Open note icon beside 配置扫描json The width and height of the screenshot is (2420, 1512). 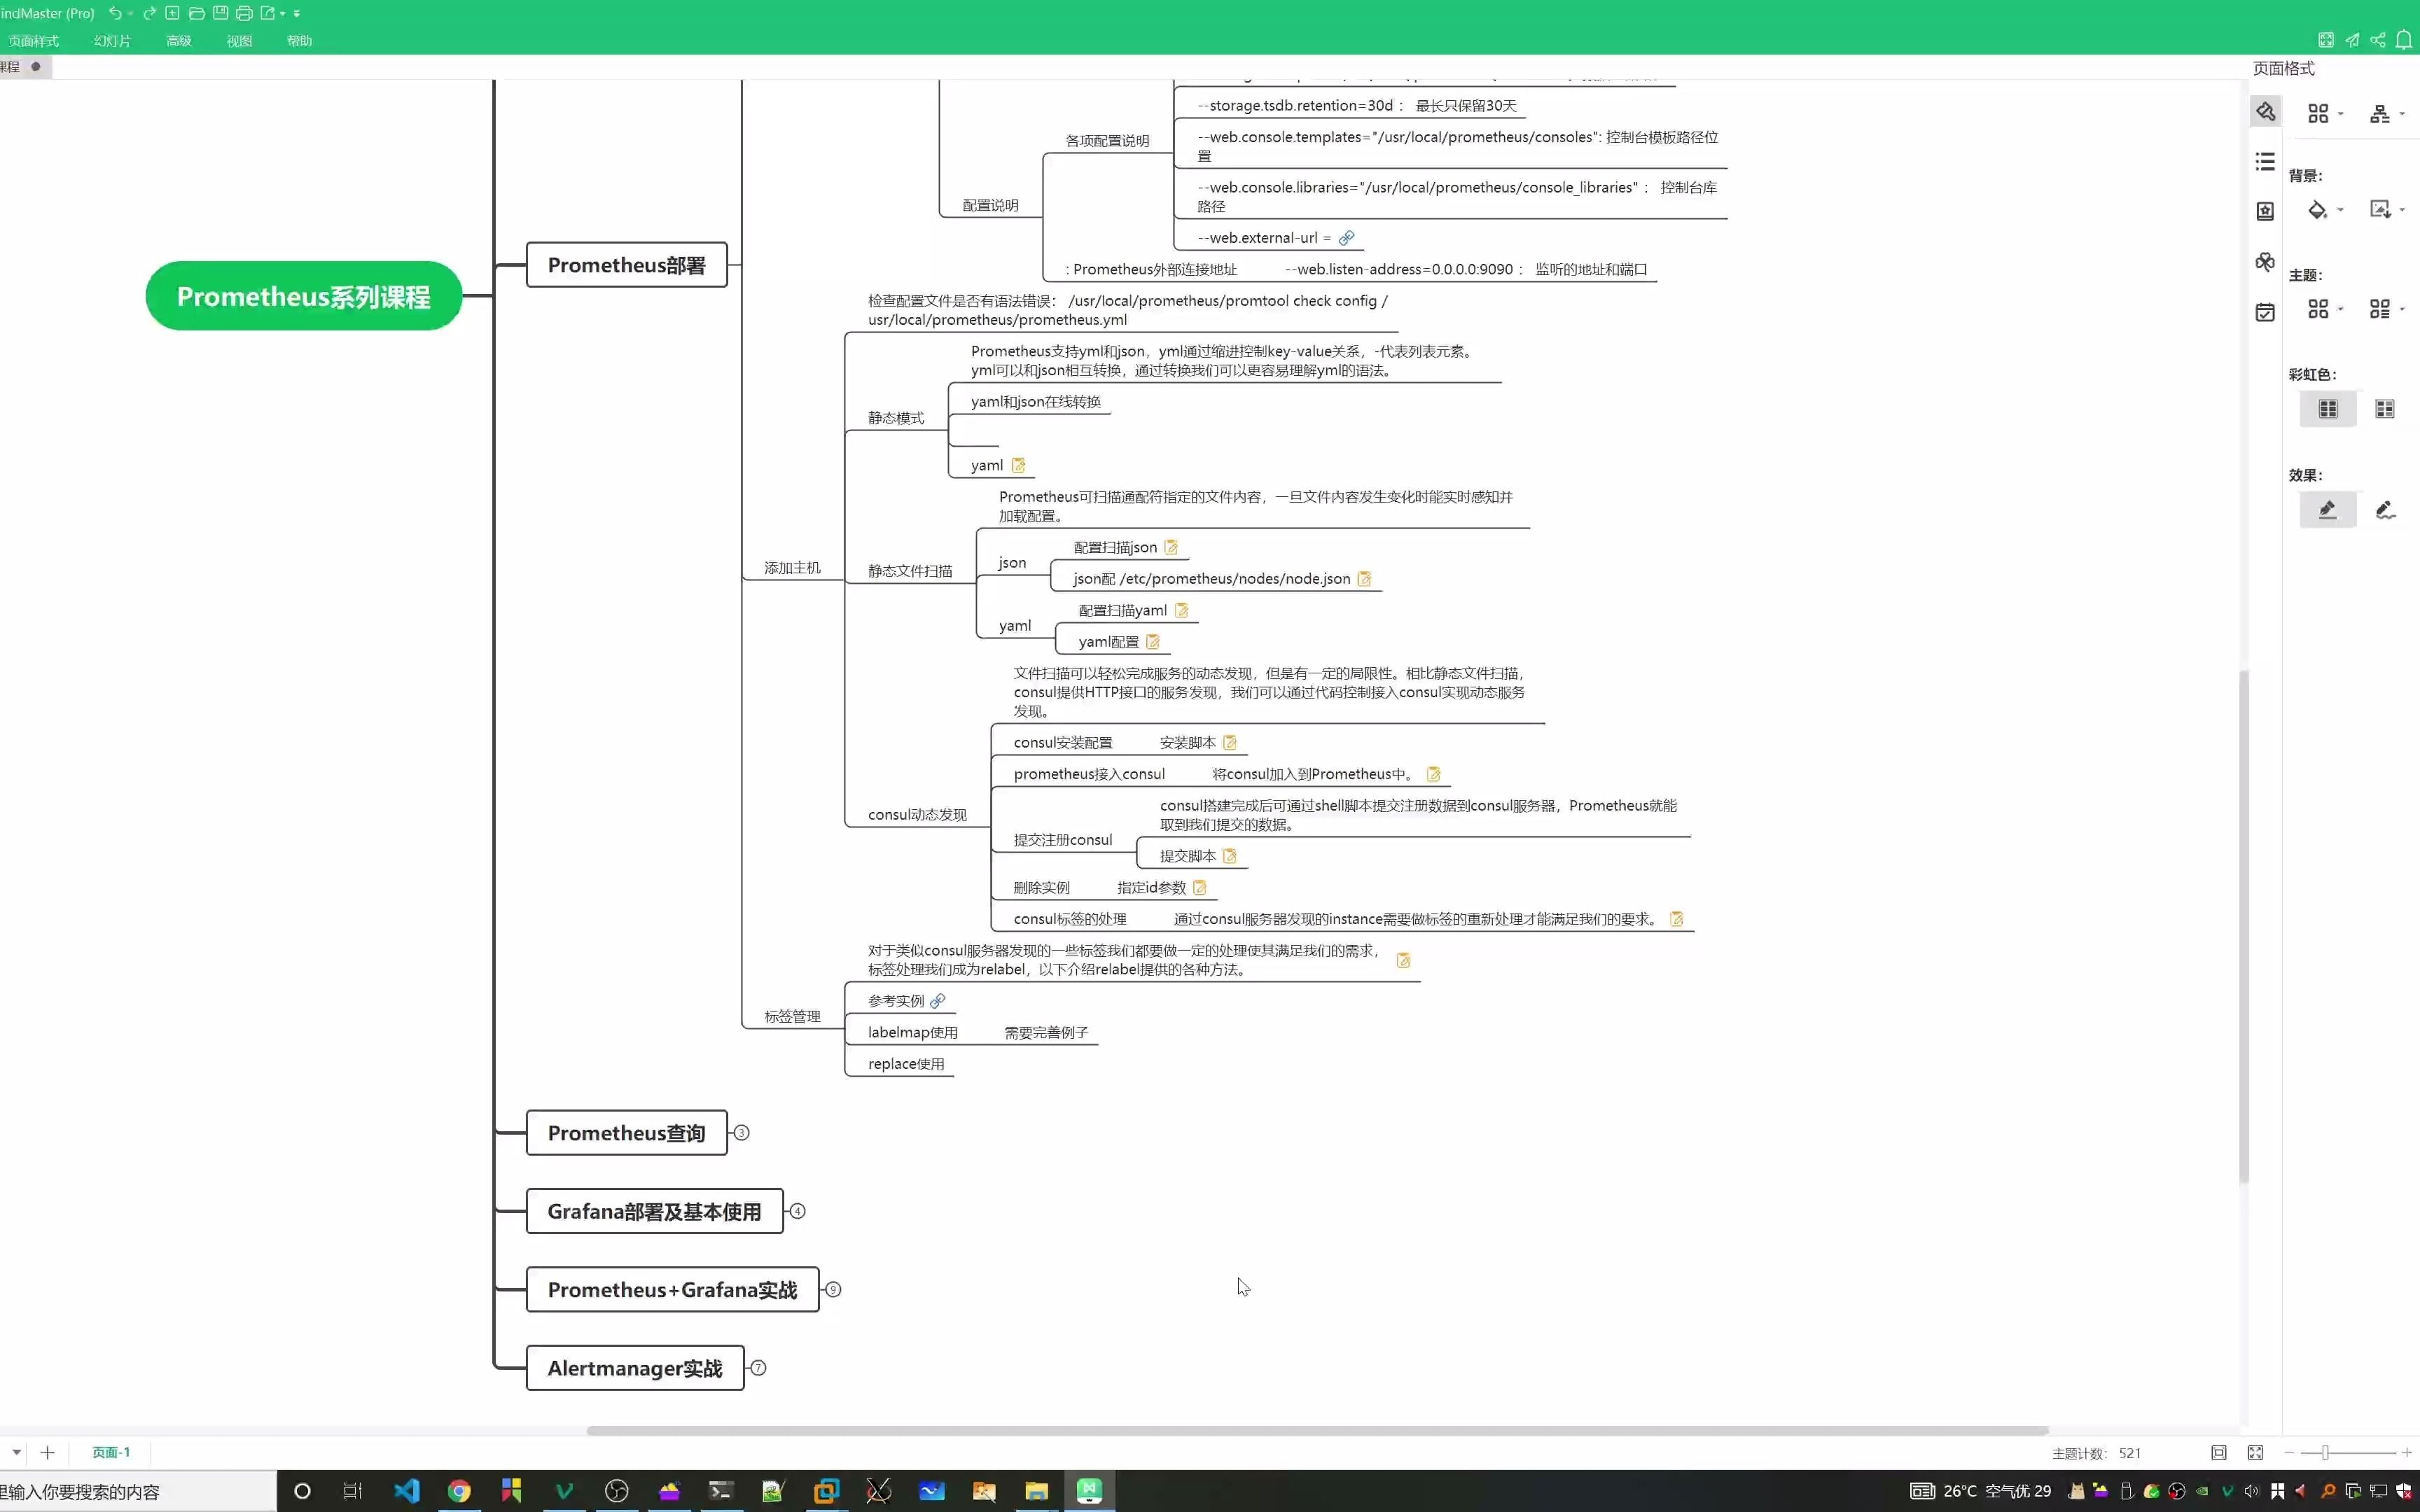(1171, 547)
